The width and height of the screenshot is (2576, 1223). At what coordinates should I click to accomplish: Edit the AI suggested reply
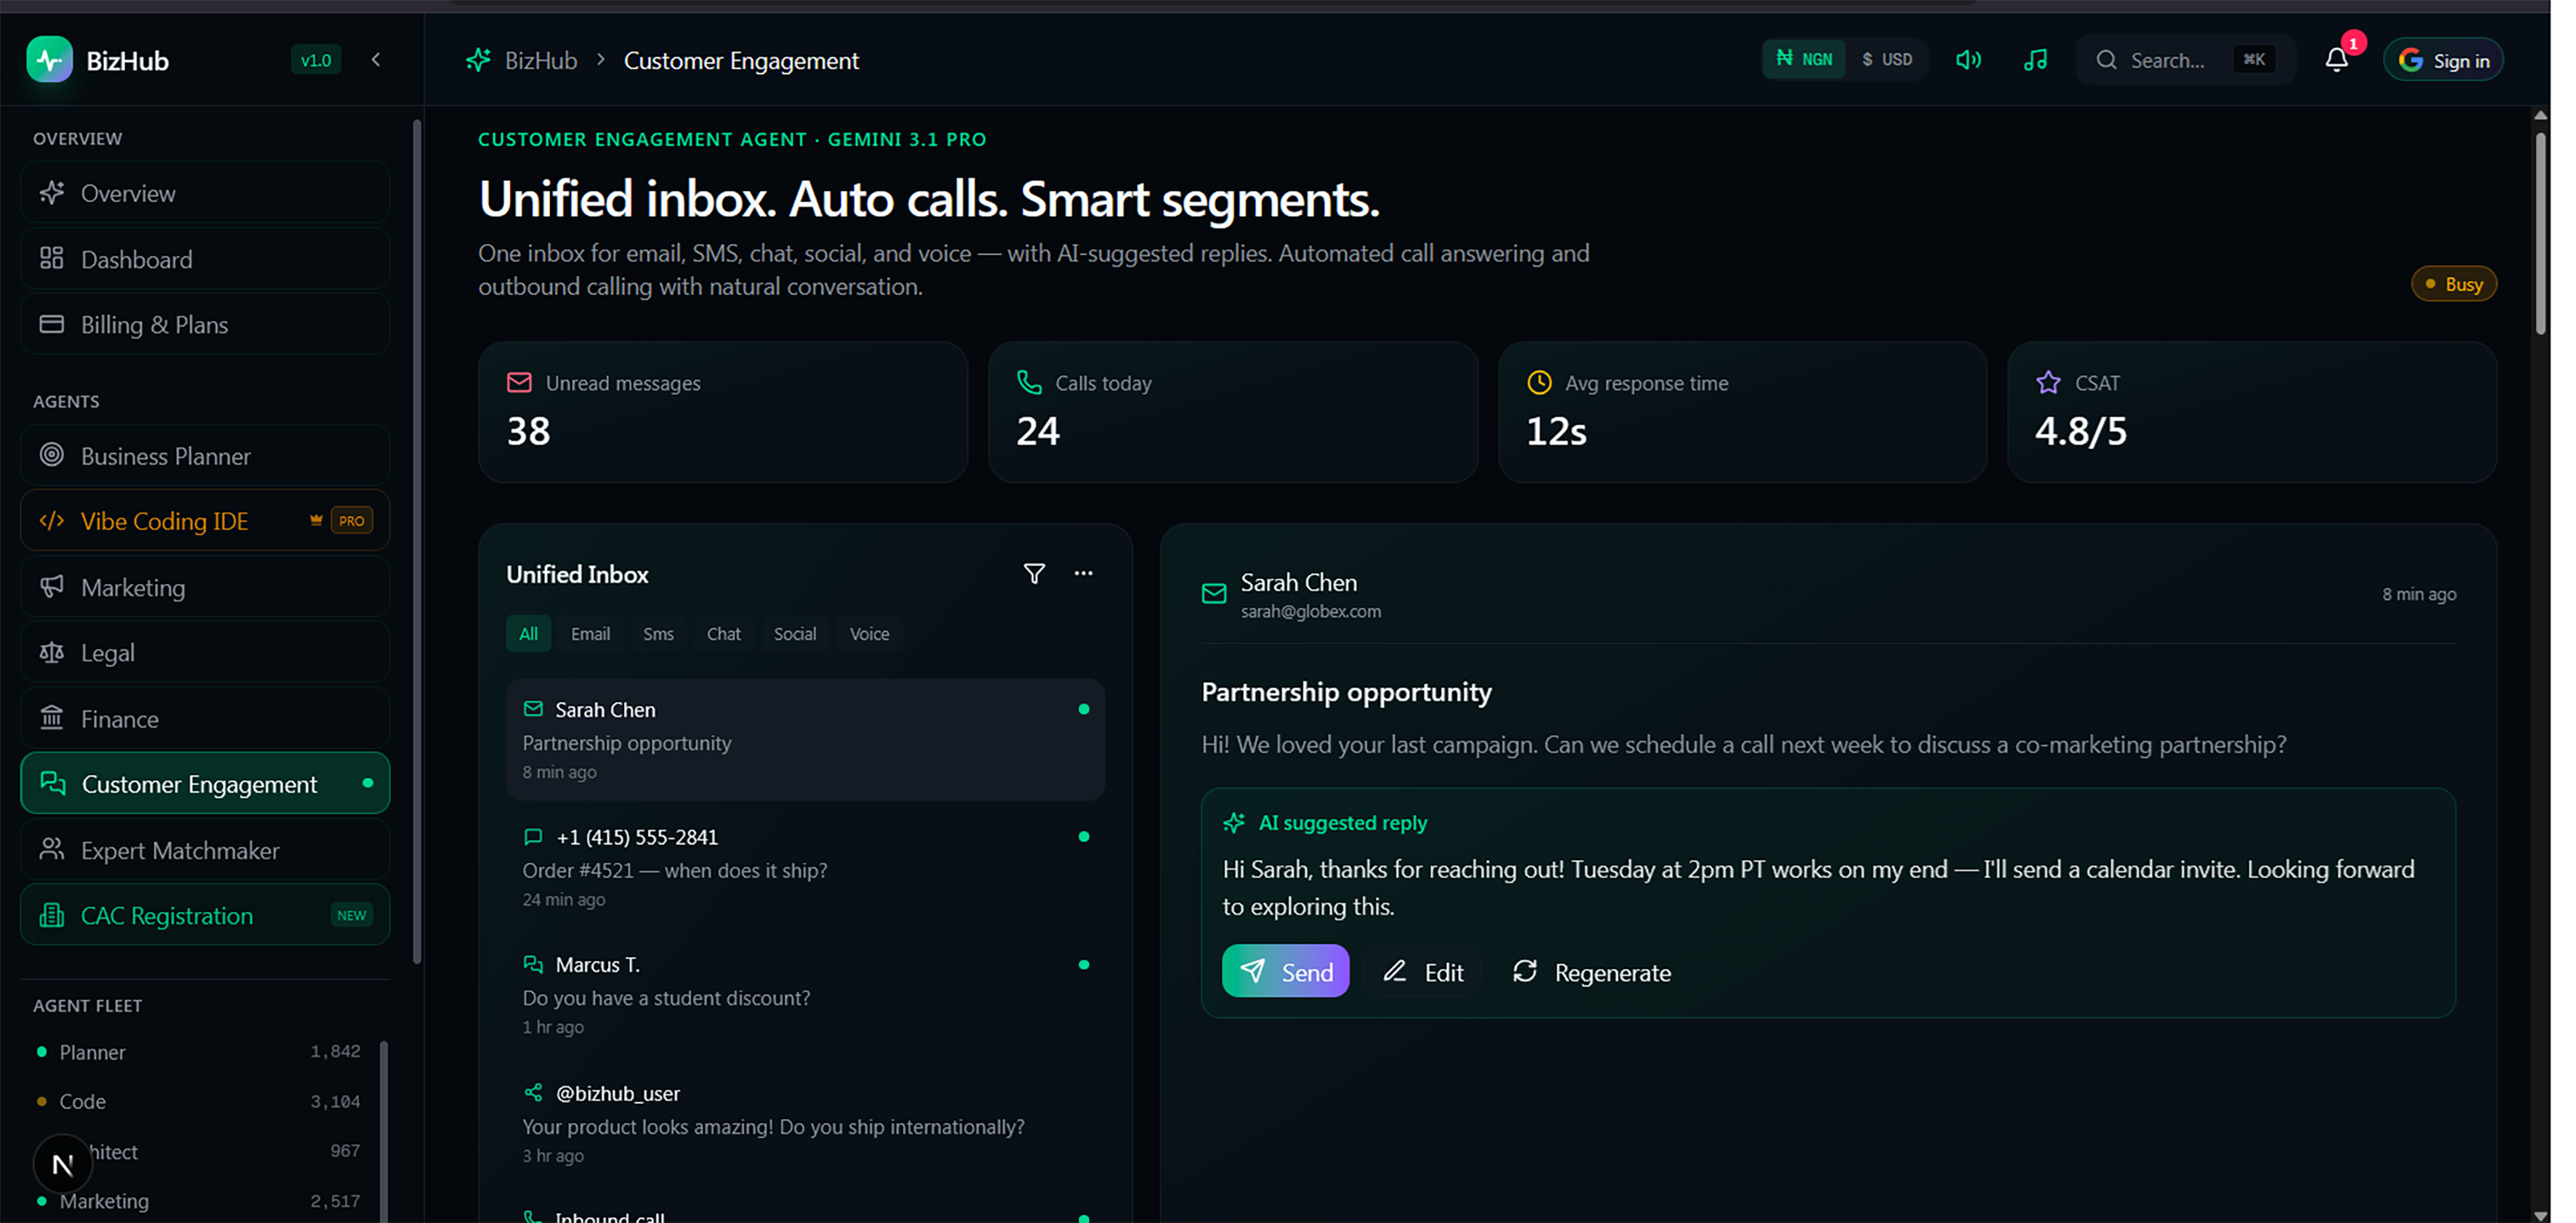[x=1423, y=972]
